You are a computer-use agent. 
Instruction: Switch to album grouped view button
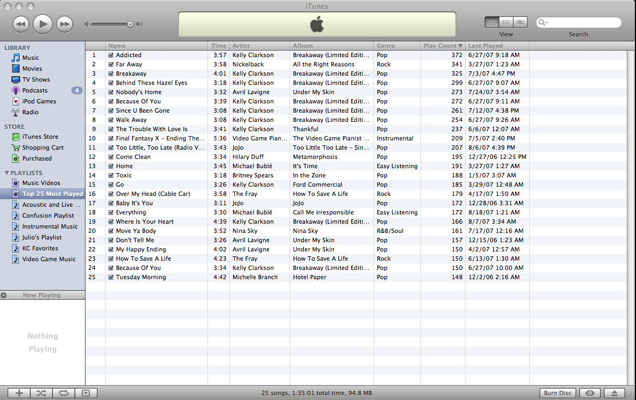pyautogui.click(x=506, y=22)
